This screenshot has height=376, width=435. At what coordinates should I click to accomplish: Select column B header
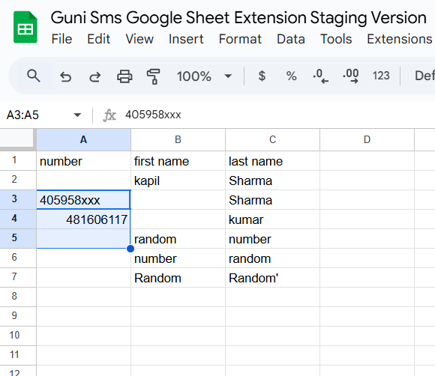point(178,139)
